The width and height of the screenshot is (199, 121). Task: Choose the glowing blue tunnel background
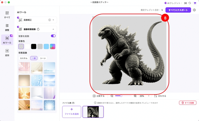[x=49, y=105]
